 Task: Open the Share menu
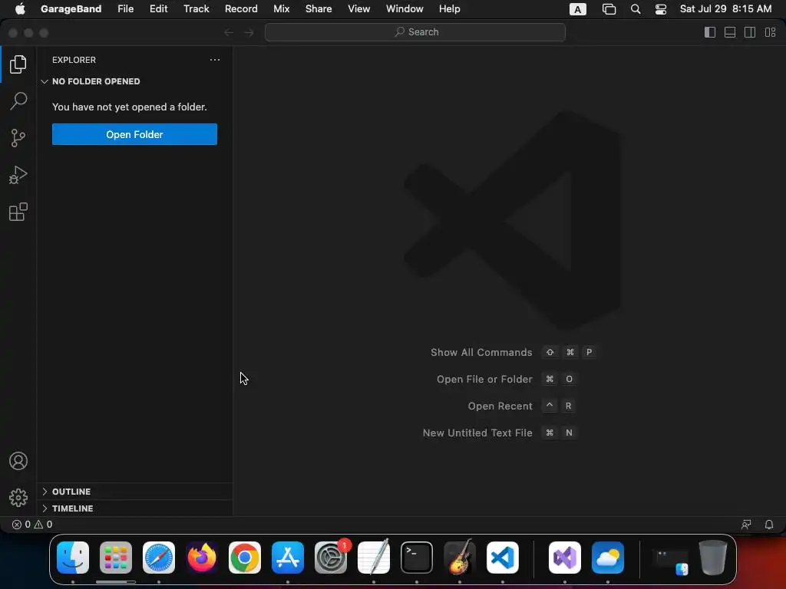tap(319, 9)
